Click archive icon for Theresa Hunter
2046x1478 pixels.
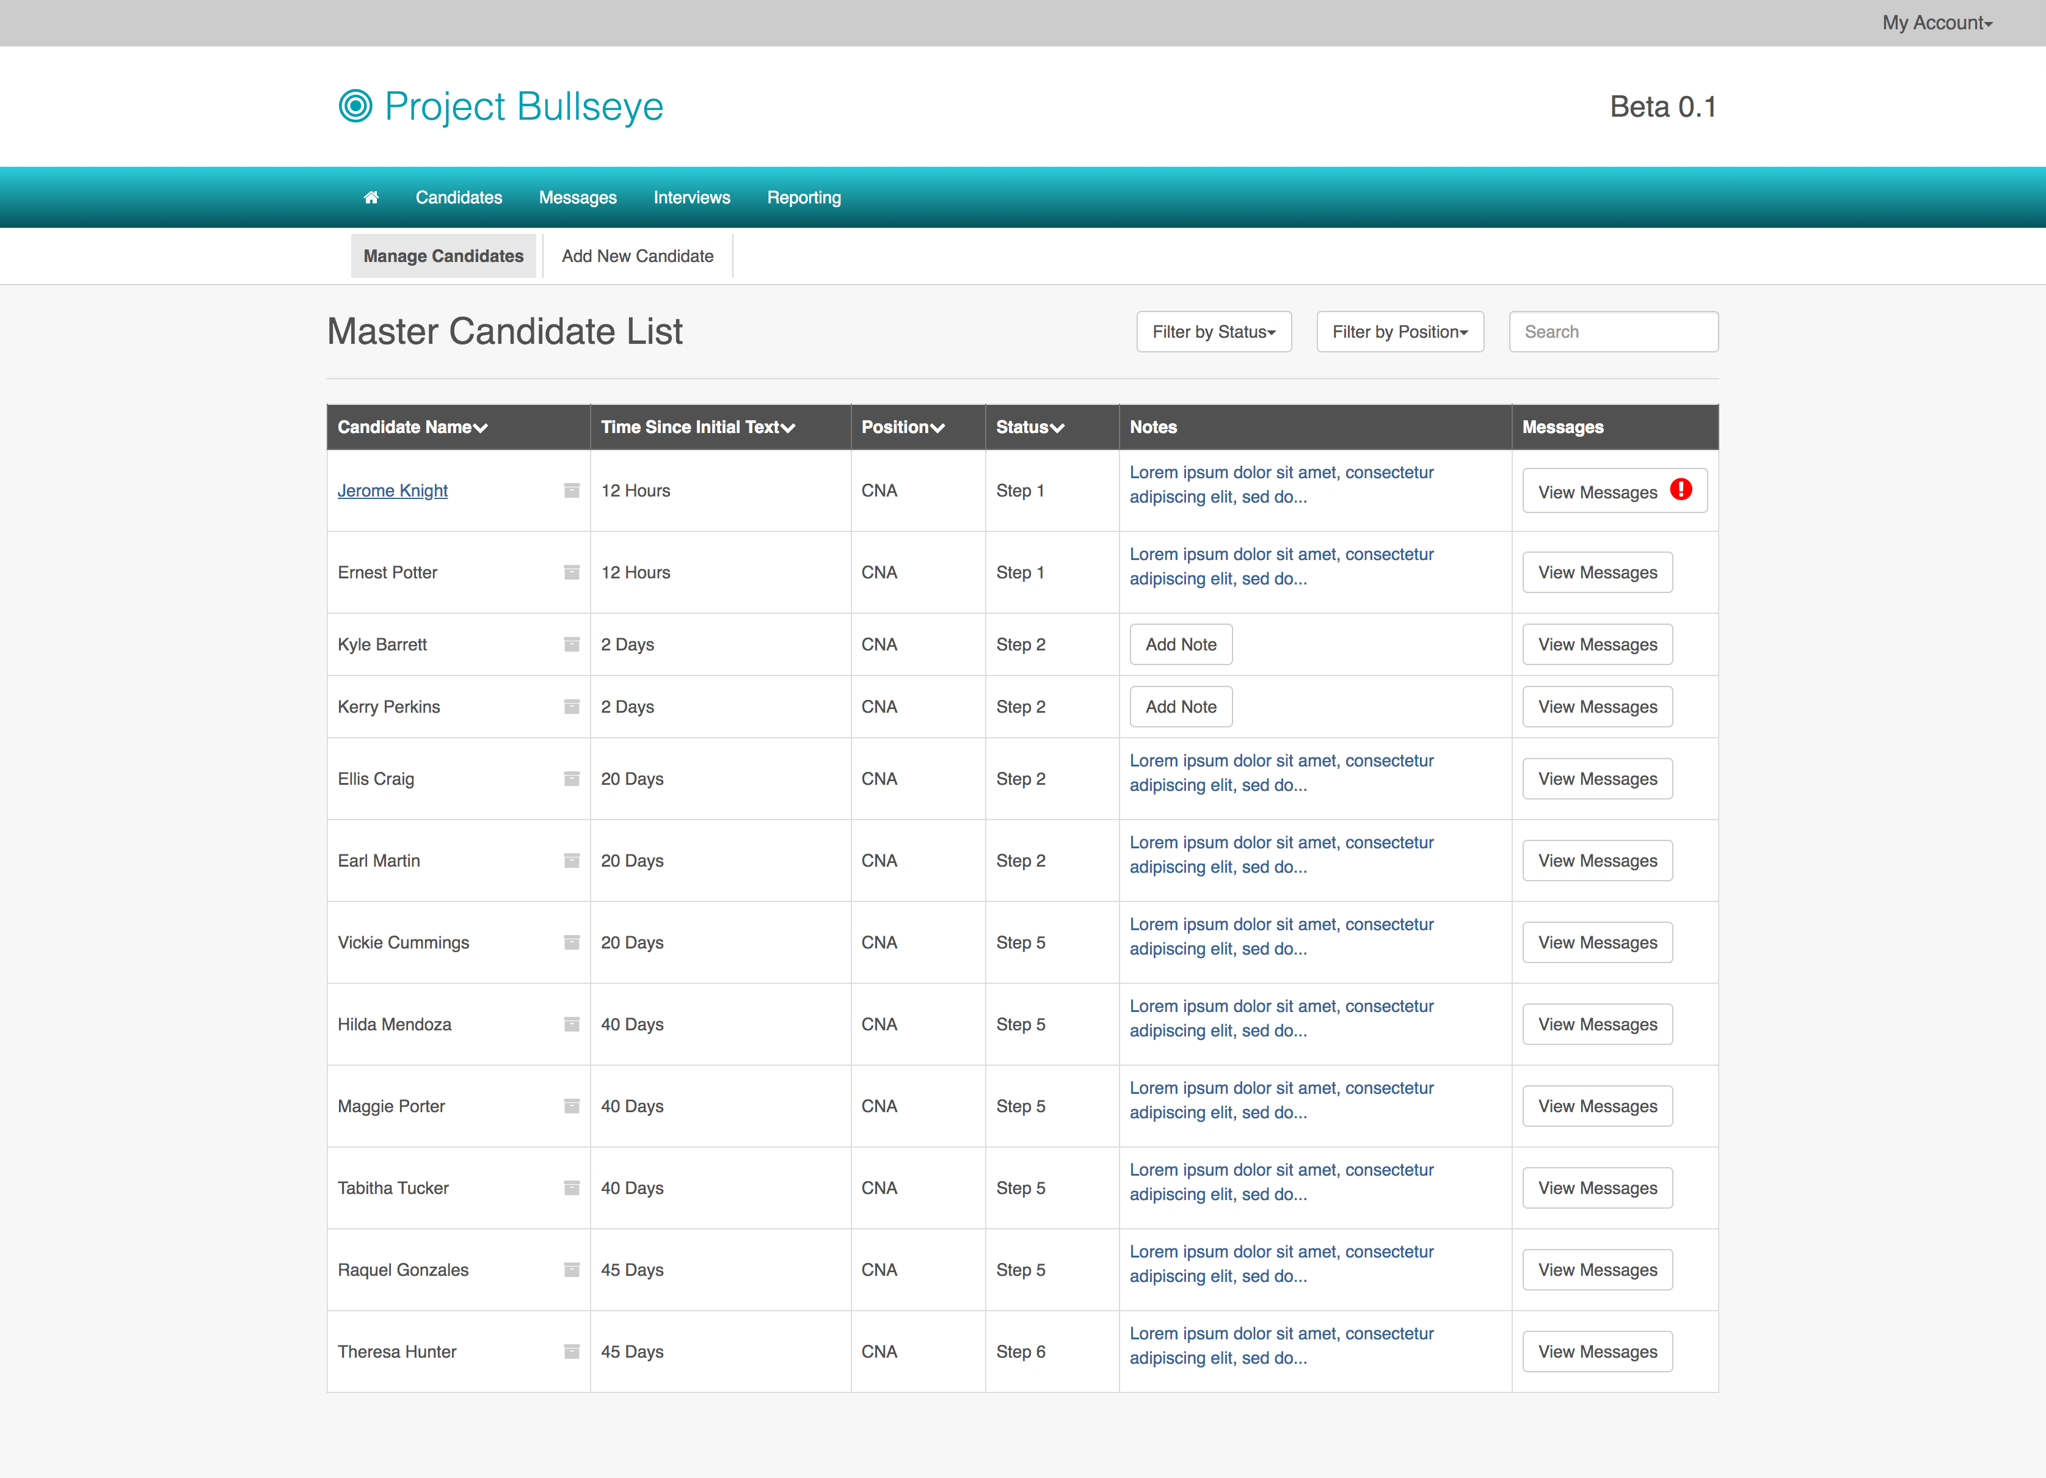tap(571, 1351)
